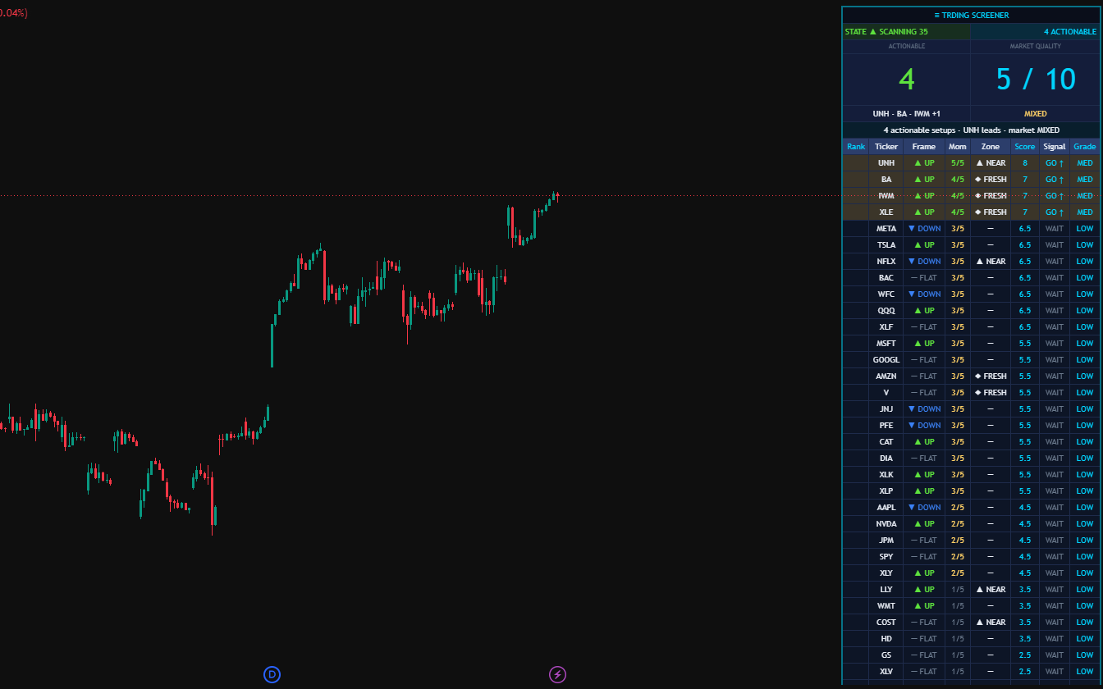Click the STATE SCANNING 35 status cell
Image resolution: width=1103 pixels, height=689 pixels.
[x=906, y=32]
